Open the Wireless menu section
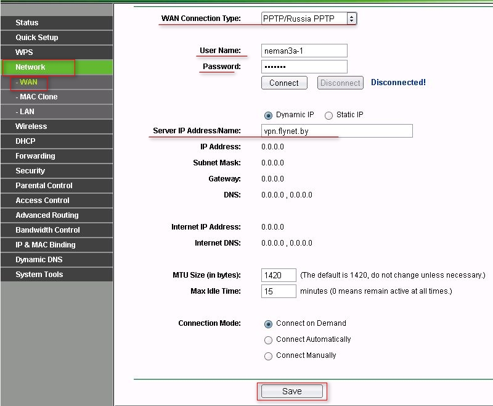 click(57, 126)
